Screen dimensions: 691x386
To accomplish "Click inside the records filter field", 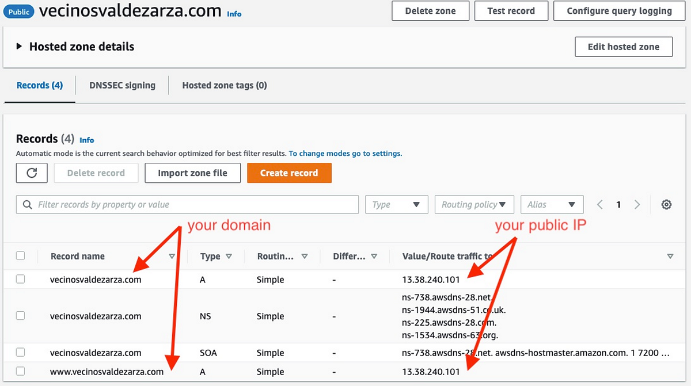I will point(173,204).
